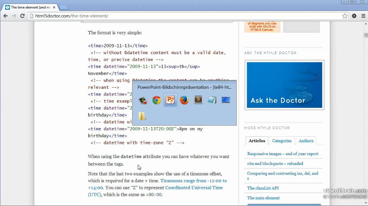Reload the html5doctor page

[22, 16]
